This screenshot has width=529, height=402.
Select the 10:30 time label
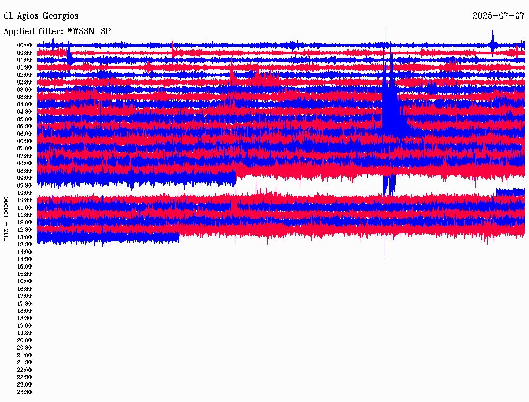24,200
